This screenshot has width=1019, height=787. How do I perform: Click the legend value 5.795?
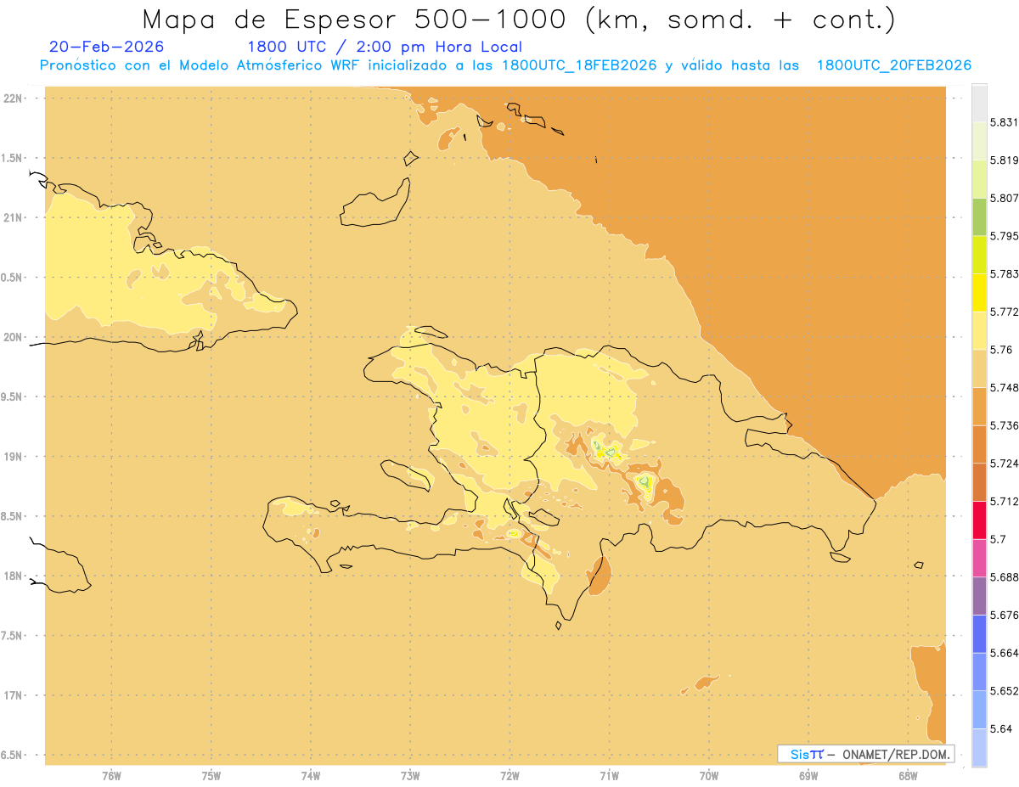click(1004, 236)
